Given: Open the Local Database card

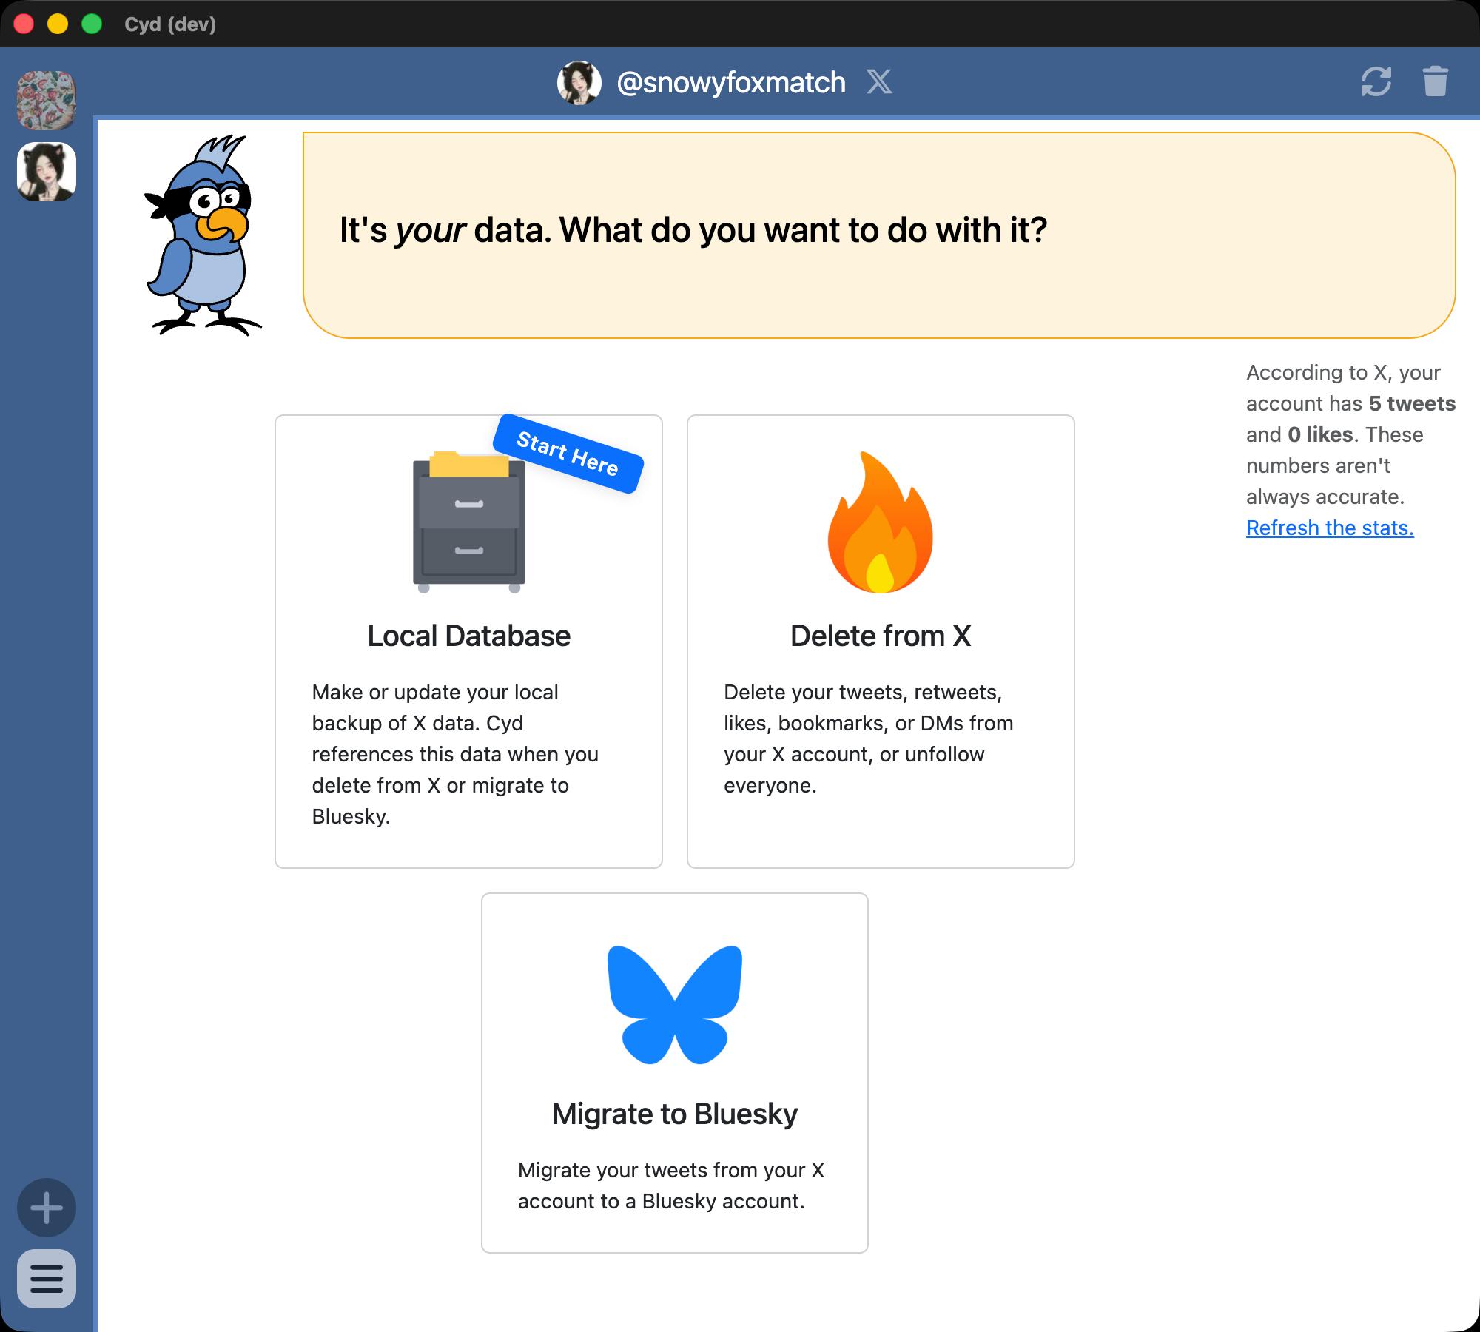Looking at the screenshot, I should [468, 641].
